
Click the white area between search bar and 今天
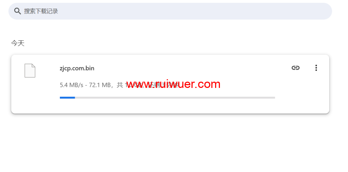click(170, 30)
